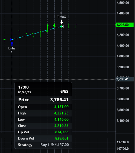135x153 pixels.
Task: Click the Low value 4,146.00
Action: [x=61, y=119]
